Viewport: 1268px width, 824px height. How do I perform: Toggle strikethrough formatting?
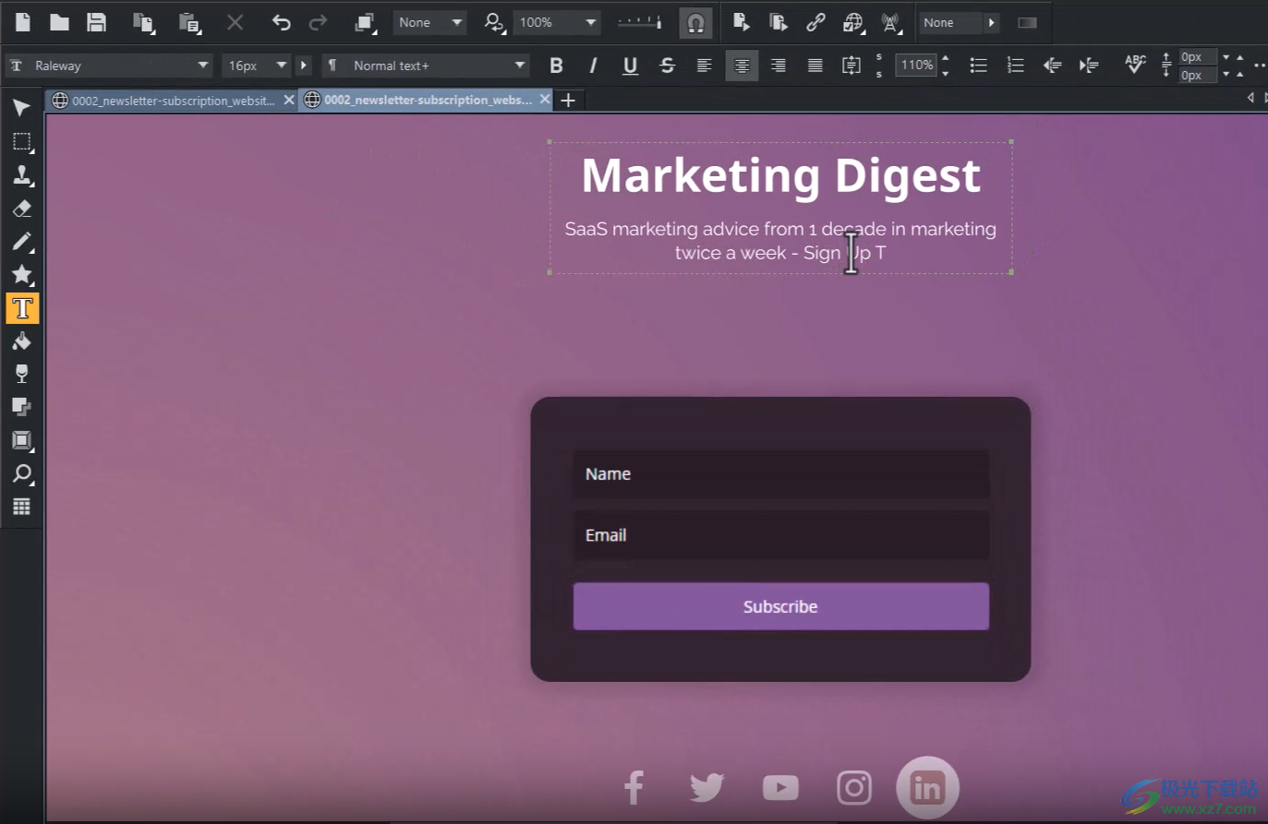coord(667,66)
